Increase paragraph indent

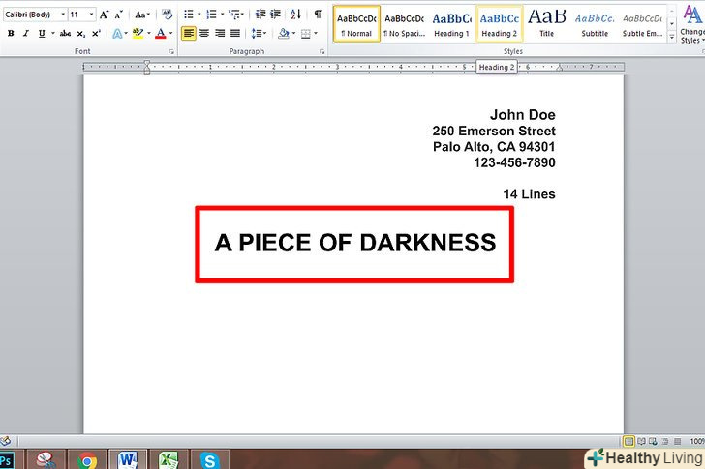pos(275,15)
